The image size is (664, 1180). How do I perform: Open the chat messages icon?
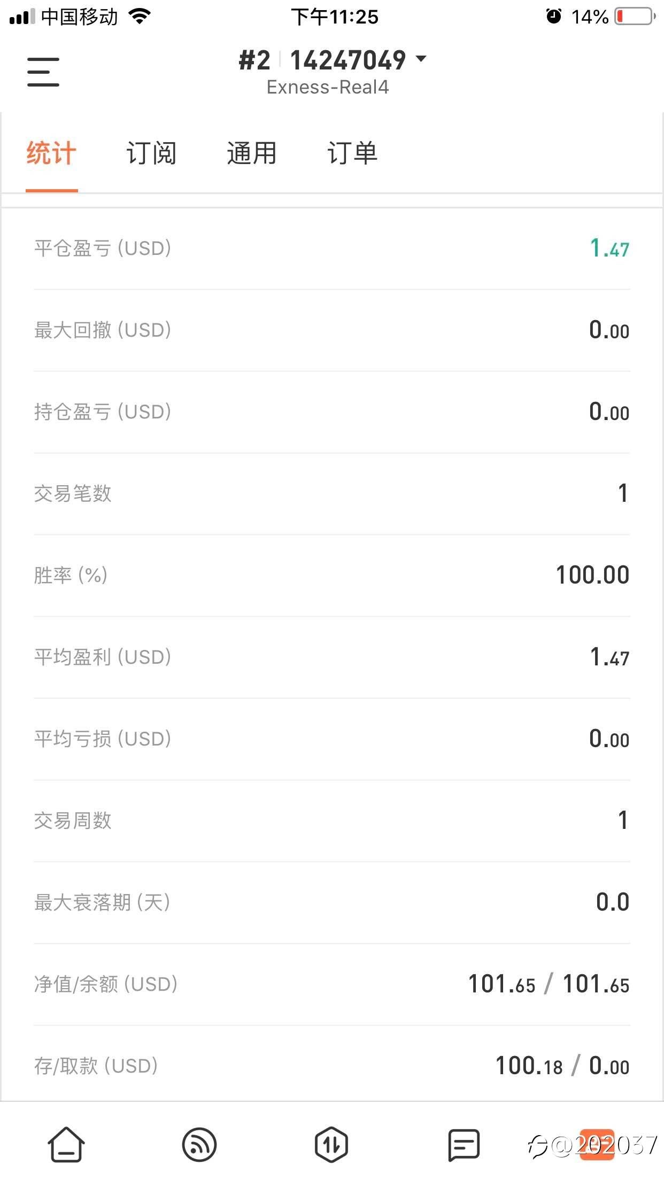click(x=464, y=1145)
